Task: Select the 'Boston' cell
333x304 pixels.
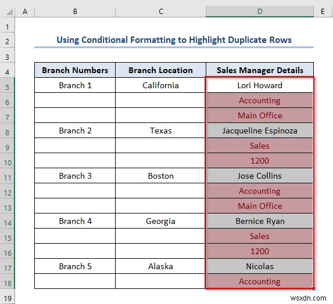Action: [161, 176]
